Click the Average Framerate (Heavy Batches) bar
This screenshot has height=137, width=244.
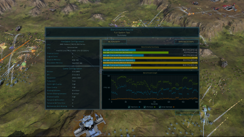pos(117,65)
